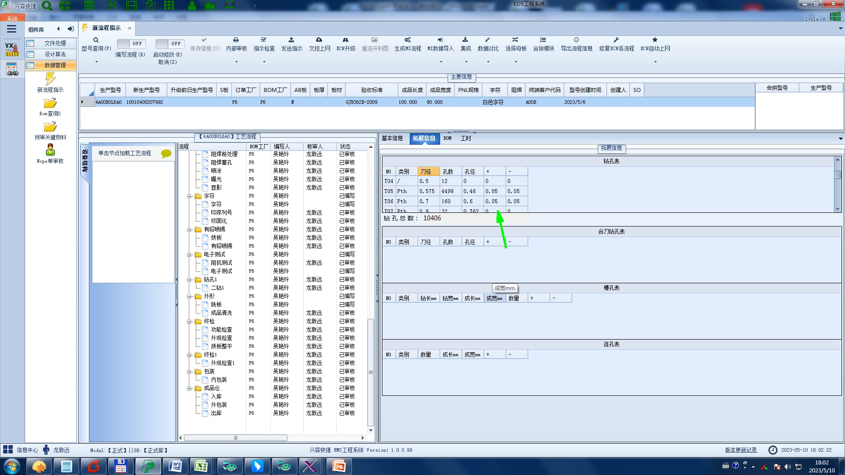The width and height of the screenshot is (845, 475).
Task: Open the MI数据导入 dropdown arrow
Action: point(441,62)
